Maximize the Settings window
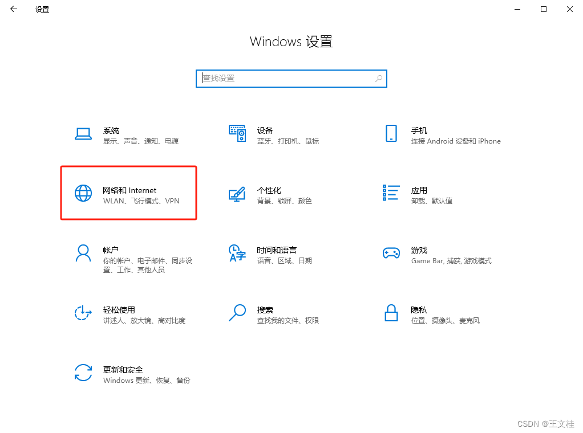The image size is (583, 433). click(544, 9)
